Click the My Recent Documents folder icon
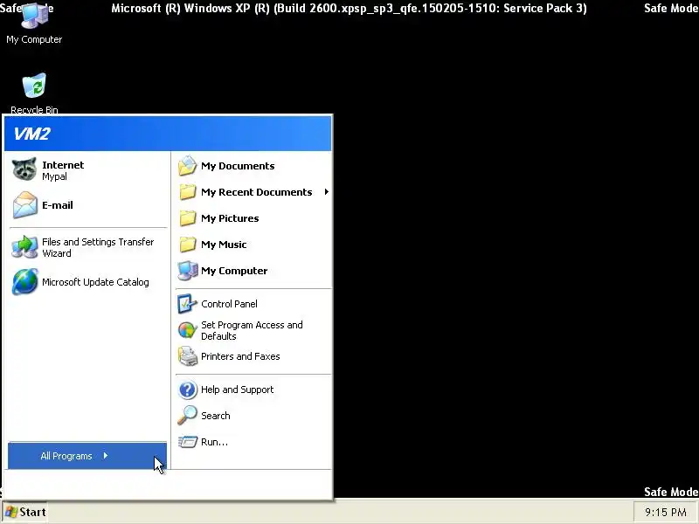 pyautogui.click(x=187, y=192)
